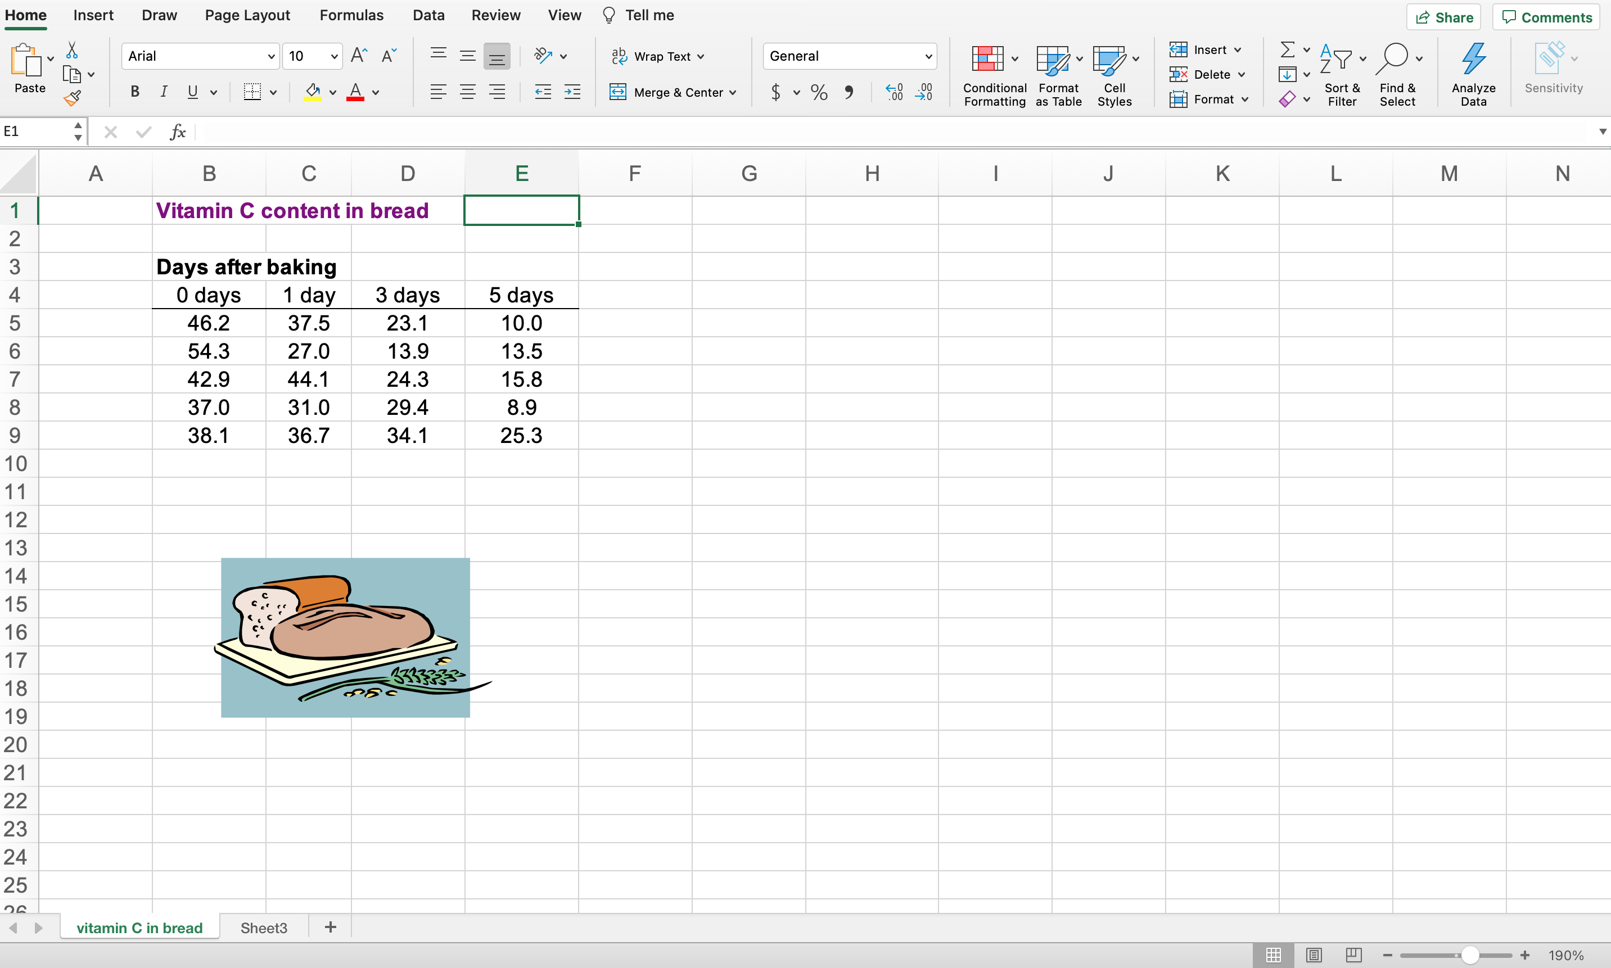1611x968 pixels.
Task: Click the Format Painter brush icon
Action: (72, 99)
